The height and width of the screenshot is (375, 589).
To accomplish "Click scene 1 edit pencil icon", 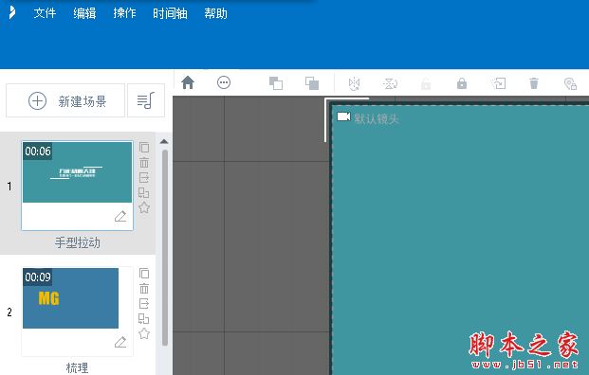I will point(120,216).
